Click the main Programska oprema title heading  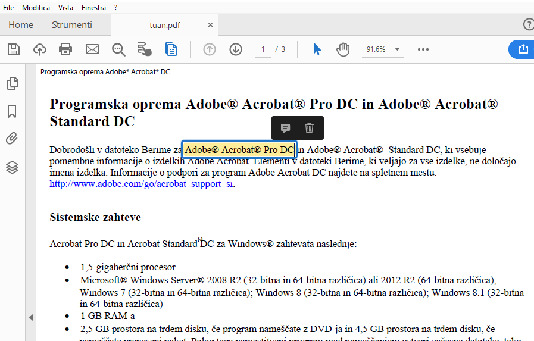coord(274,112)
